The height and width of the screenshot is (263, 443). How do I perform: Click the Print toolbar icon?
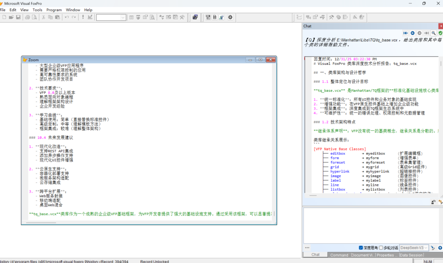(27, 17)
